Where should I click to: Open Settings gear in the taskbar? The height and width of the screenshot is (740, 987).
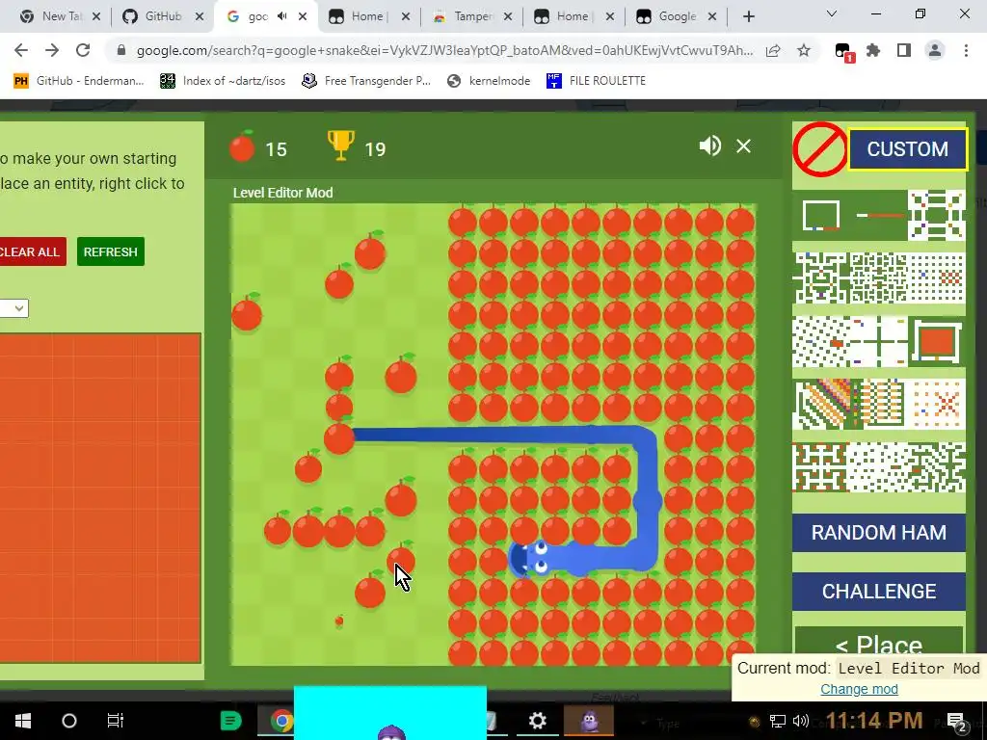[x=538, y=721]
